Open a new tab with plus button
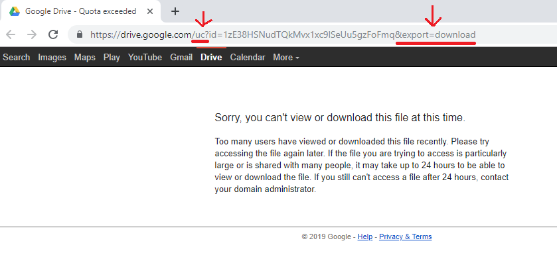This screenshot has width=557, height=255. point(175,11)
